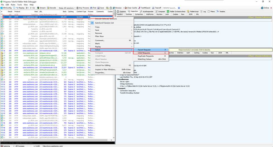
Task: Replay selected sessions via toolbar Replay
Action: [x=20, y=8]
